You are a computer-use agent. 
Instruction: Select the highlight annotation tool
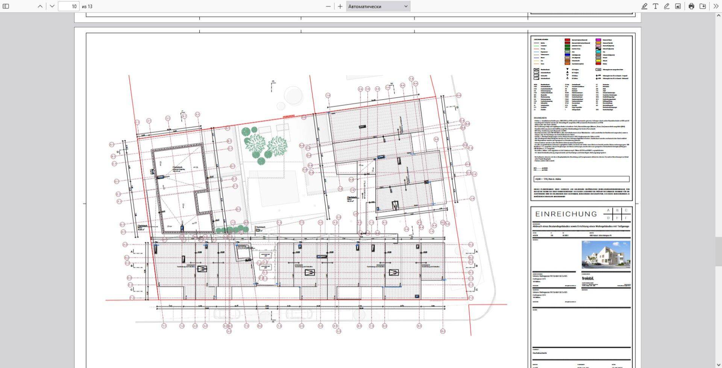pos(644,6)
